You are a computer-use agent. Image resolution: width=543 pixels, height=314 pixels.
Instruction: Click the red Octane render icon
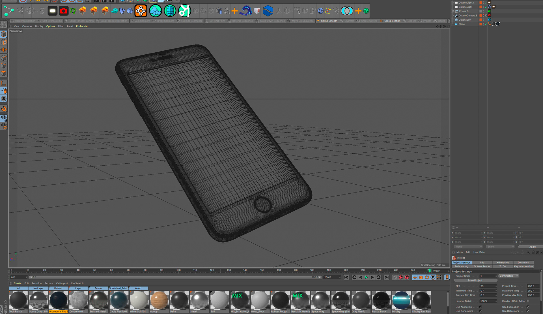[x=64, y=11]
